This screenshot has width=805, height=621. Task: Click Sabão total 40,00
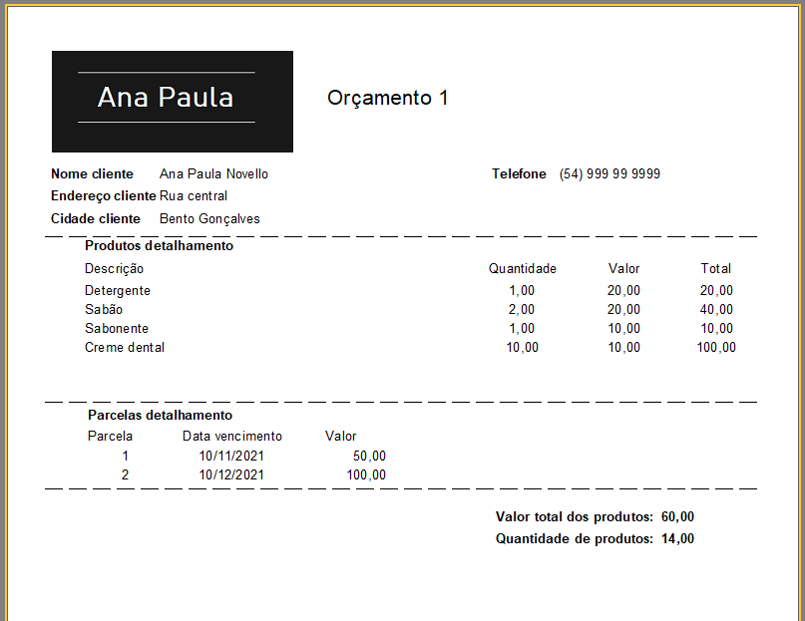[x=716, y=309]
